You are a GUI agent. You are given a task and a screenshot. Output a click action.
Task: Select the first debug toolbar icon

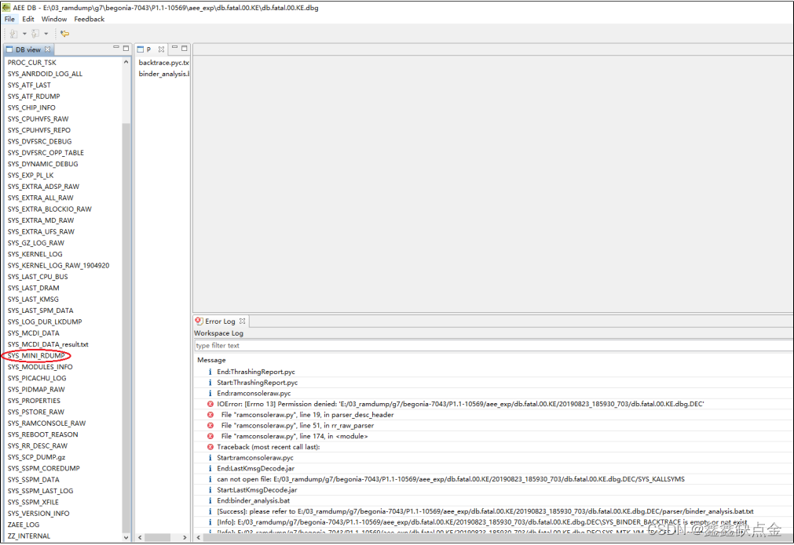pyautogui.click(x=13, y=33)
